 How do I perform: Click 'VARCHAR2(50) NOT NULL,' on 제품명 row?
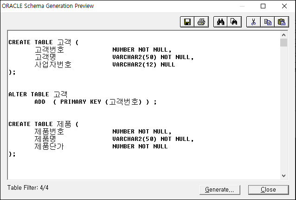click(153, 139)
